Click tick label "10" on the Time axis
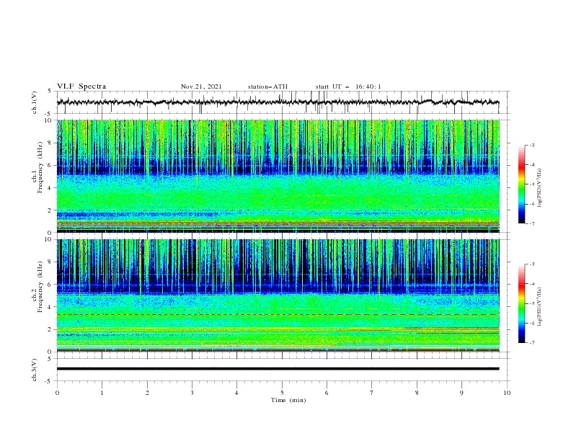The height and width of the screenshot is (441, 571). (507, 393)
